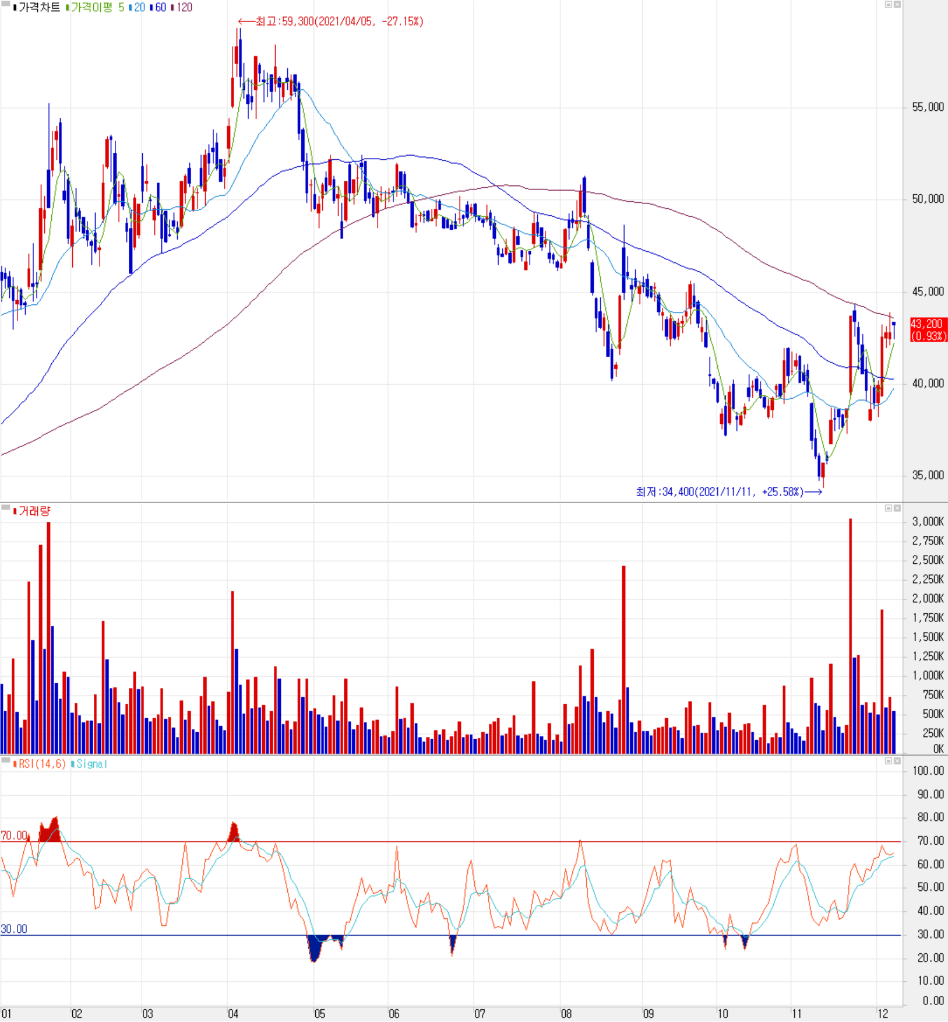Click the 45,000 price axis label
Image resolution: width=948 pixels, height=1022 pixels.
[928, 292]
